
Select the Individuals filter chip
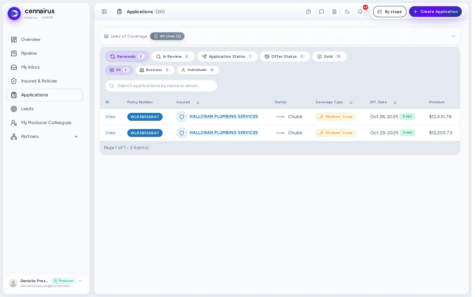click(198, 70)
